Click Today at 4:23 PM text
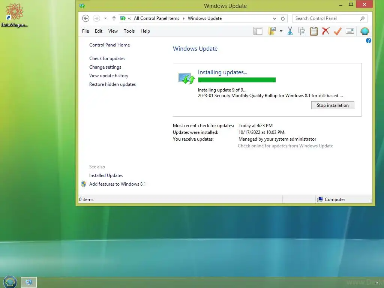Image resolution: width=384 pixels, height=288 pixels. coord(255,125)
